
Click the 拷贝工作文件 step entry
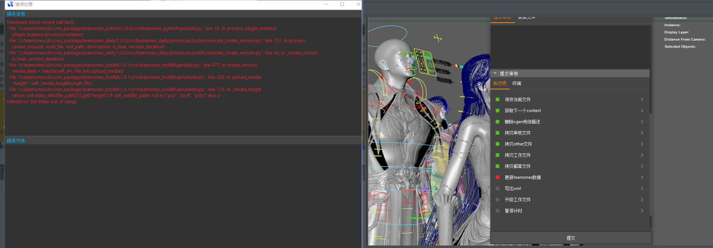(x=517, y=155)
